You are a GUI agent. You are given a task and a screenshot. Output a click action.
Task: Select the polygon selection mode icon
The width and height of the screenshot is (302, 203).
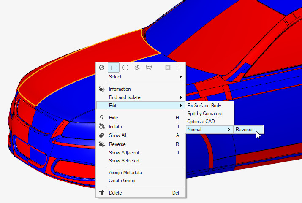149,68
